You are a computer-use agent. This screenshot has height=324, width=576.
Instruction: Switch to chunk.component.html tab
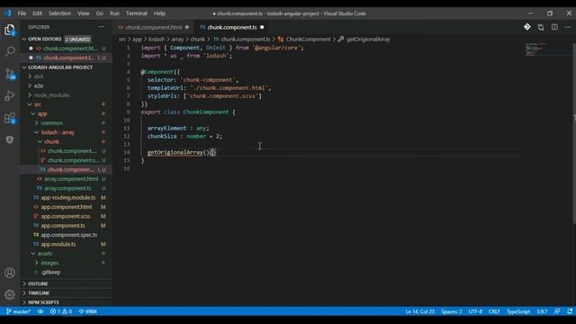point(154,27)
